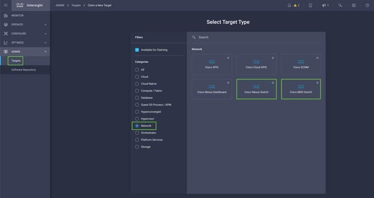Select the Hyperconverged category
Screen dimensions: 374x198
tap(137, 111)
